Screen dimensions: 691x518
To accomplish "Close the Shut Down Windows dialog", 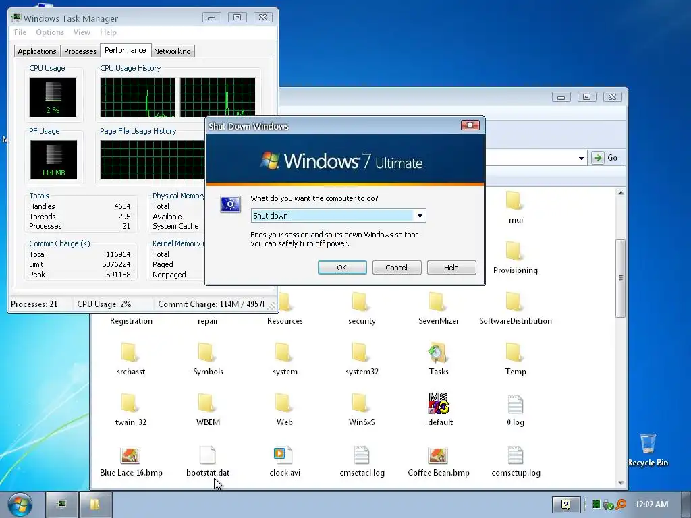I will click(470, 125).
